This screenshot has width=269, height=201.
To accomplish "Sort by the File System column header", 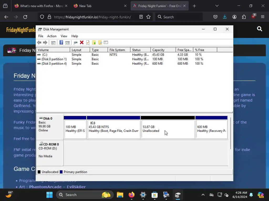I will coord(119,50).
